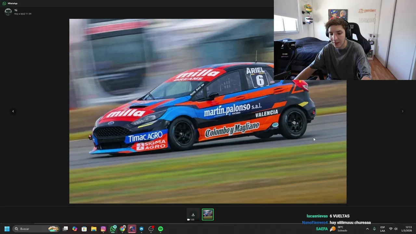Image resolution: width=416 pixels, height=234 pixels.
Task: Click the microphone icon in the system tray
Action: click(374, 229)
